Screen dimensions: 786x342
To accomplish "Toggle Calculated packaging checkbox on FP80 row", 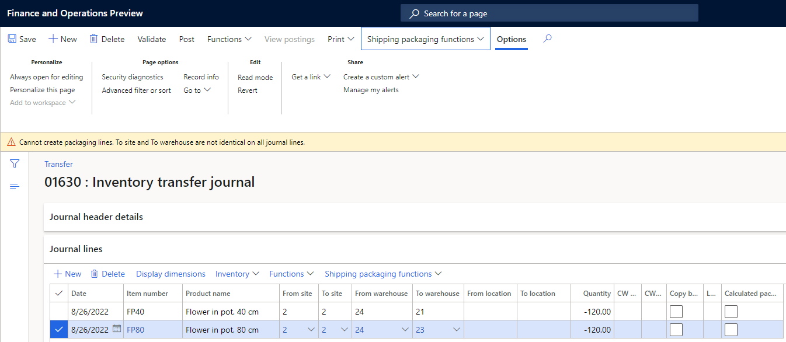I will pos(731,330).
